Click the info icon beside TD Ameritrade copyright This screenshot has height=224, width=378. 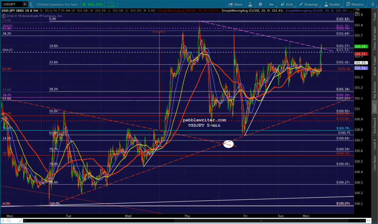tap(4, 16)
